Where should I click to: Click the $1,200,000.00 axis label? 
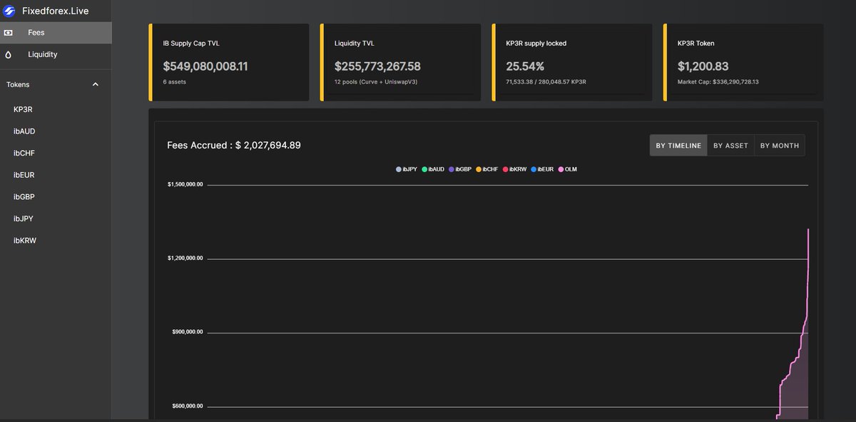pyautogui.click(x=185, y=258)
